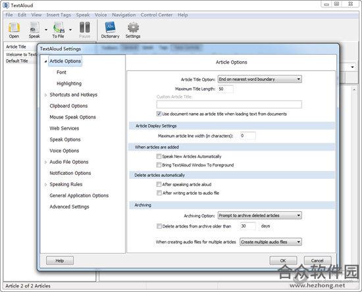Open the Control Center menu
The image size is (362, 292).
[157, 14]
